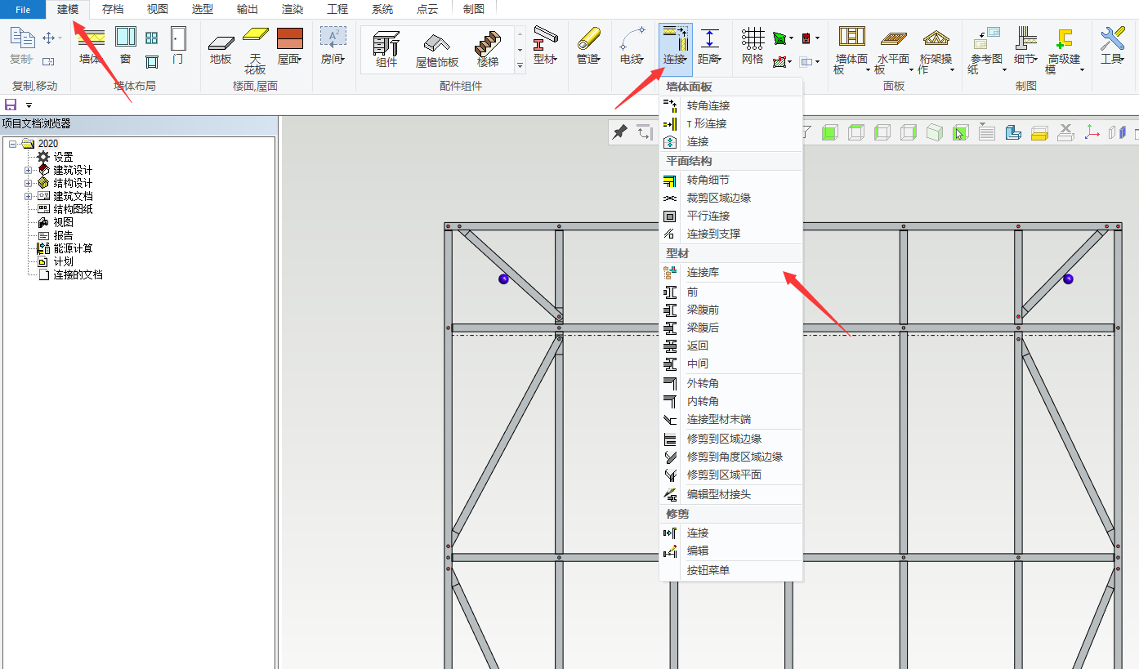Expand the 结构设计 tree node

point(29,183)
